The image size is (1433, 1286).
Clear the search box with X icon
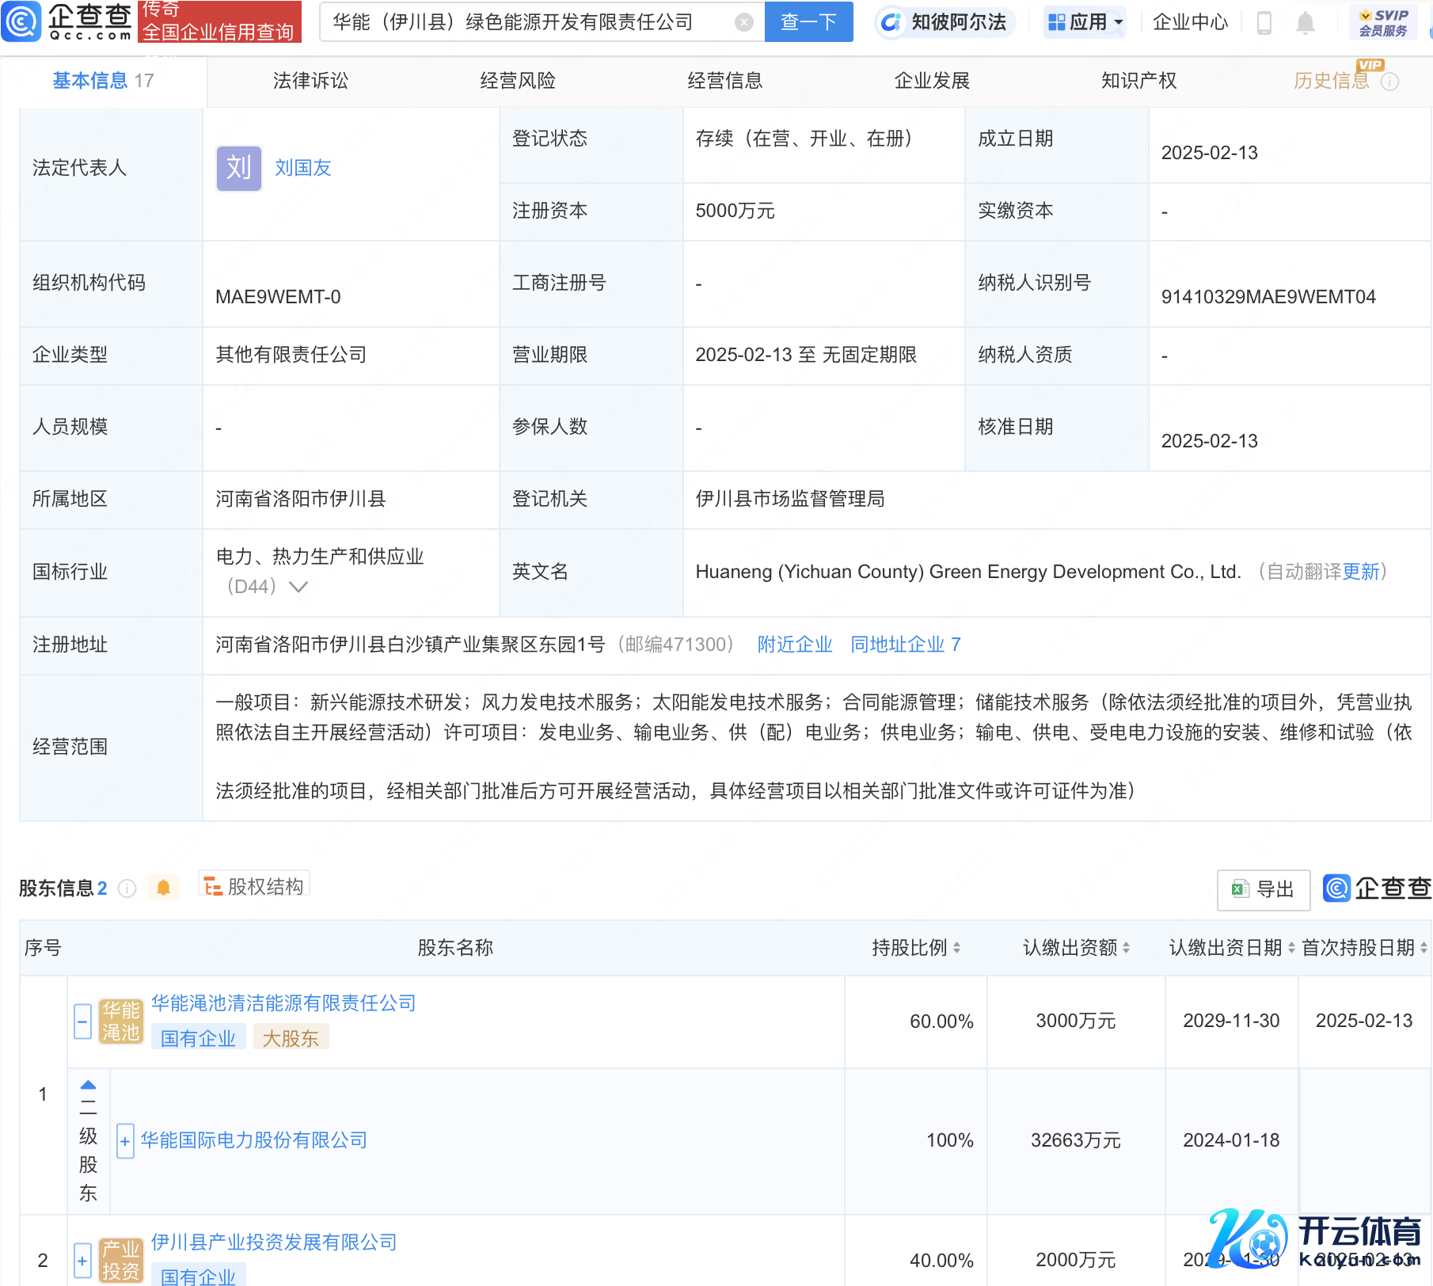[x=743, y=22]
